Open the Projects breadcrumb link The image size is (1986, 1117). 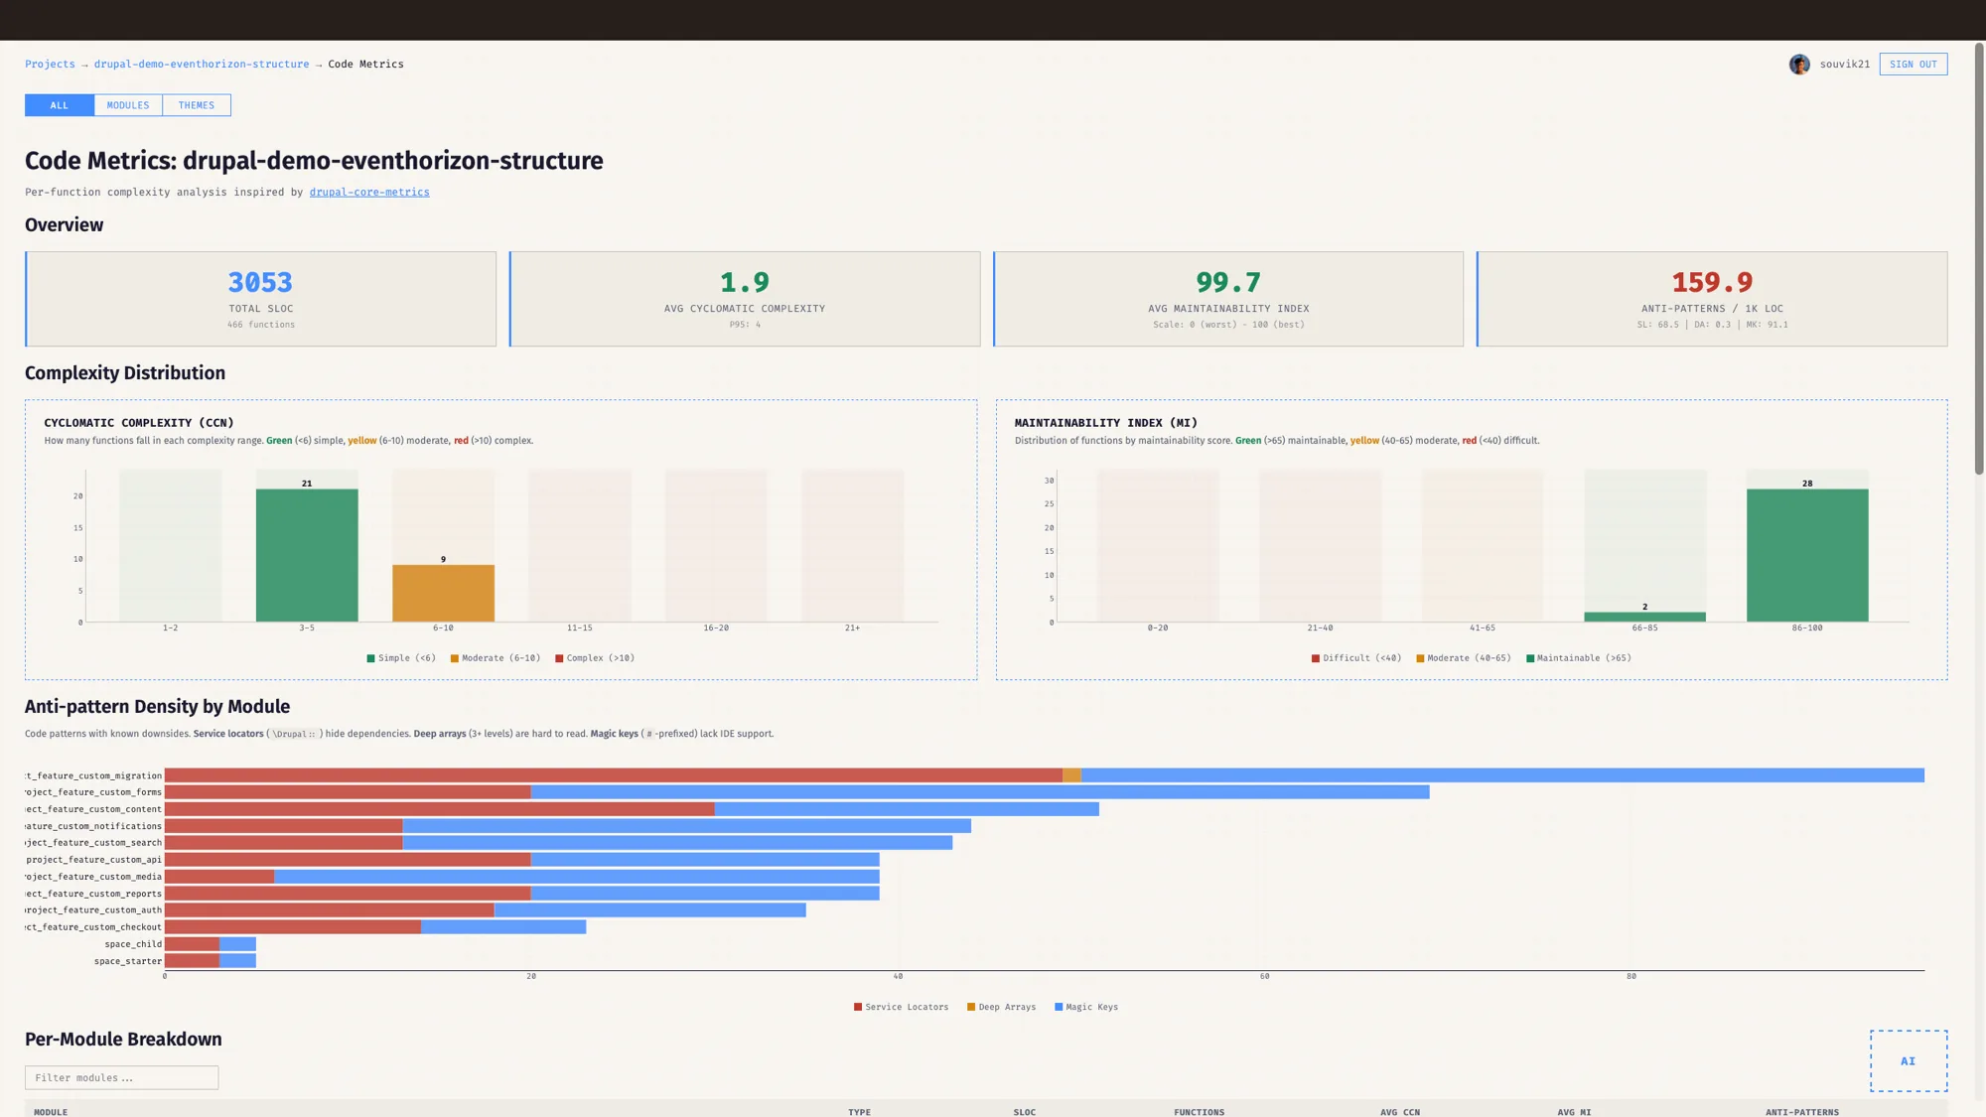(50, 64)
